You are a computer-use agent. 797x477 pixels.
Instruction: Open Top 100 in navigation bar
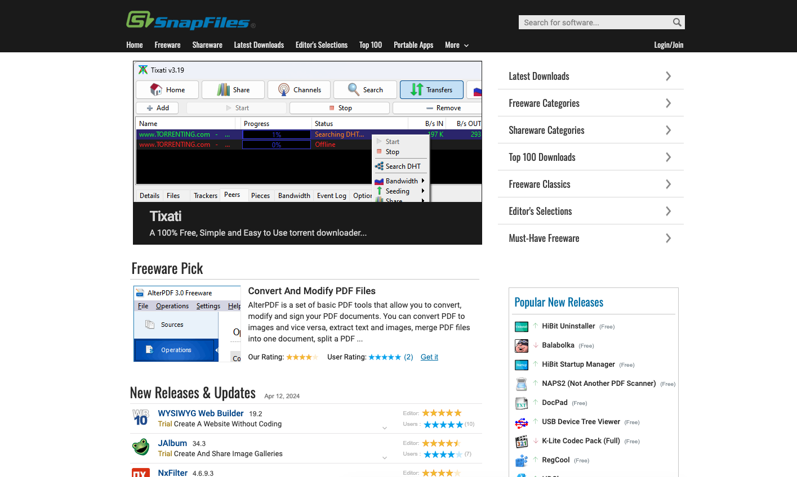click(371, 45)
